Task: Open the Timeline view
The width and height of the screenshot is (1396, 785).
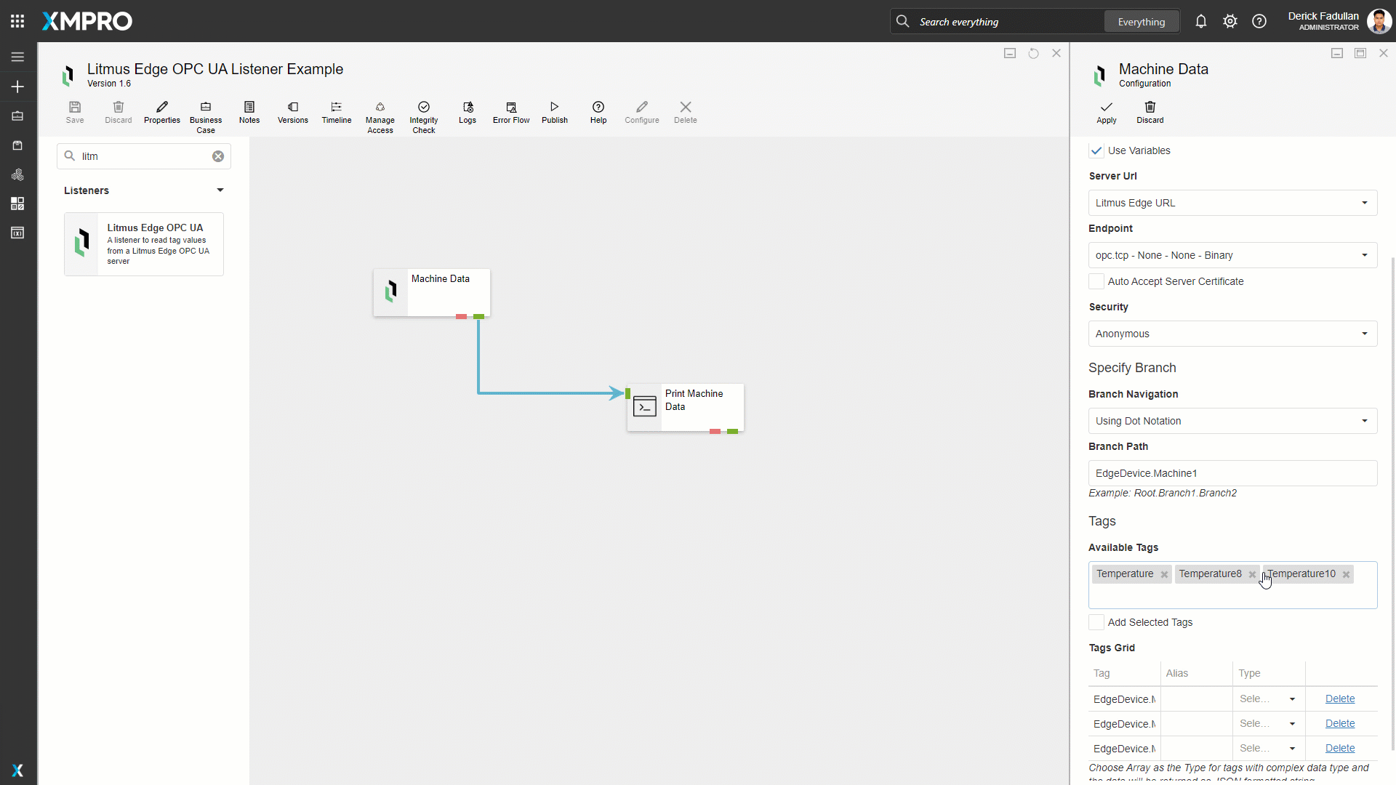Action: point(336,113)
